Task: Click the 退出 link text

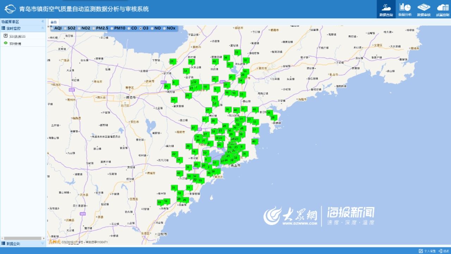Action: [446, 251]
